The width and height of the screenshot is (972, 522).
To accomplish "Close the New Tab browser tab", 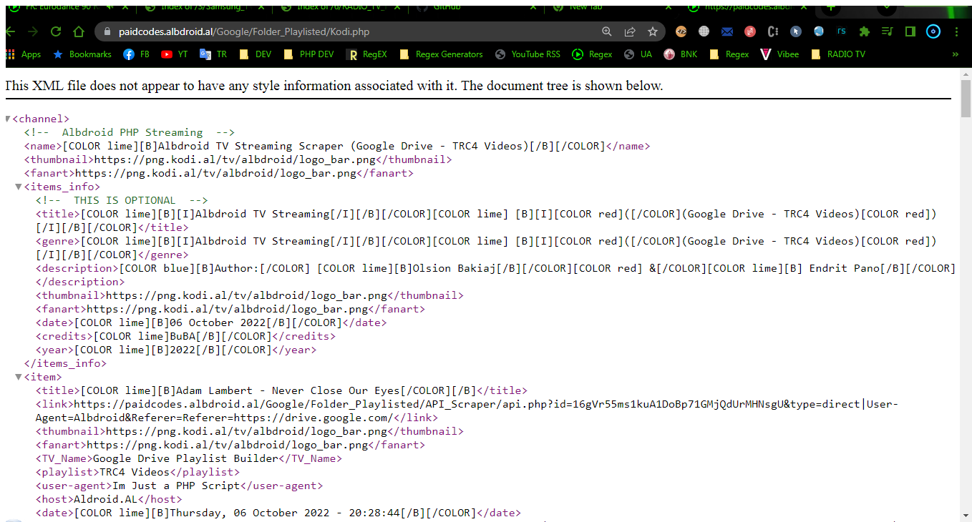I will [x=669, y=7].
